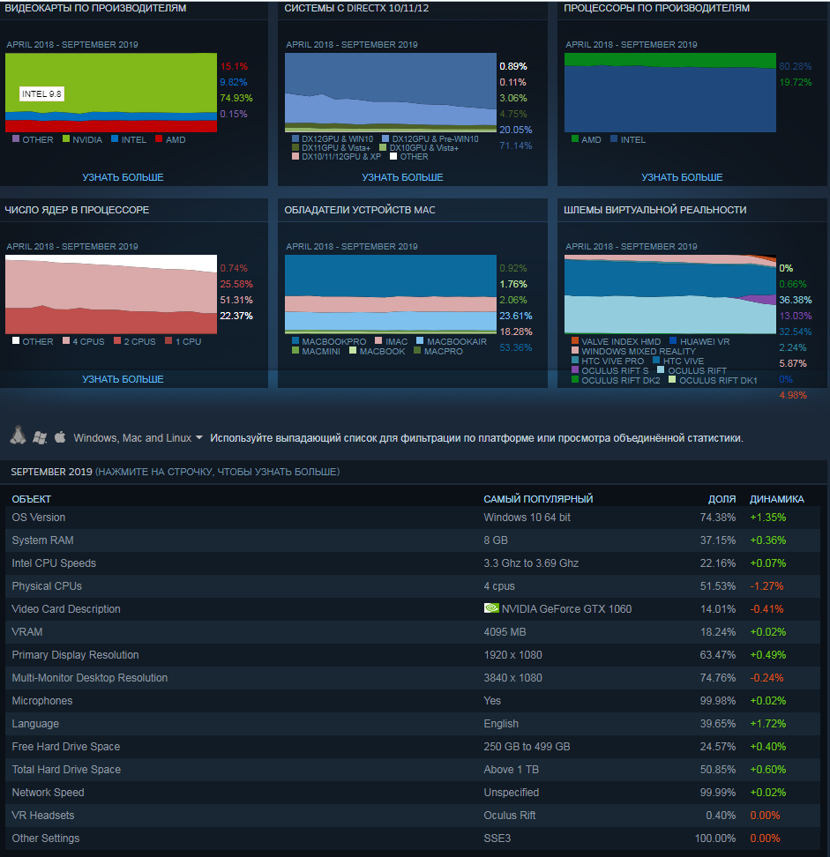Click the ОБЪЕКТ column header
830x857 pixels.
pos(32,499)
